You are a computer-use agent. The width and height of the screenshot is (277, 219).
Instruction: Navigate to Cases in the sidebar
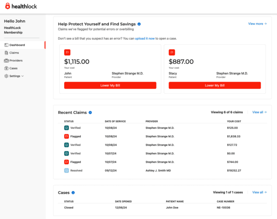(x=14, y=68)
